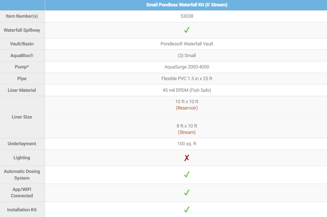The image size is (327, 217).
Task: Click the App/WIFI Connected checkmark
Action: [x=187, y=193]
